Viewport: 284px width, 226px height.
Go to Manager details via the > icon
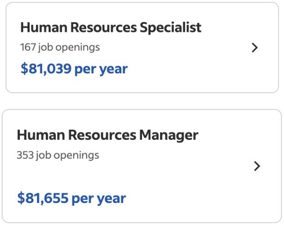click(257, 166)
